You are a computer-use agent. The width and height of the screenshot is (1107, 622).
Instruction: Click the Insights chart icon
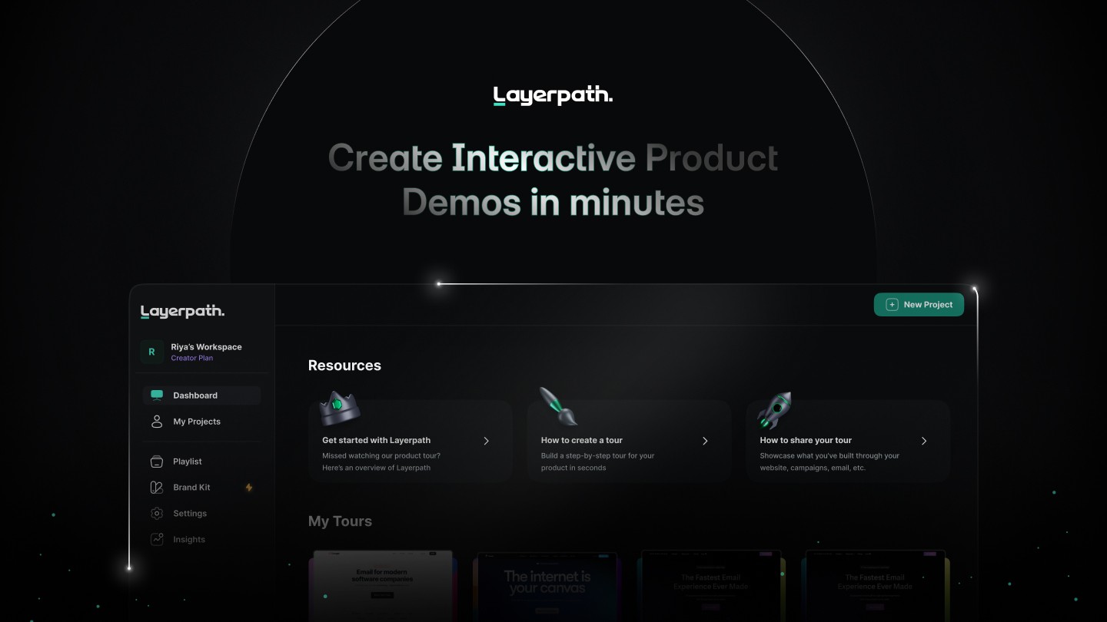click(x=157, y=540)
